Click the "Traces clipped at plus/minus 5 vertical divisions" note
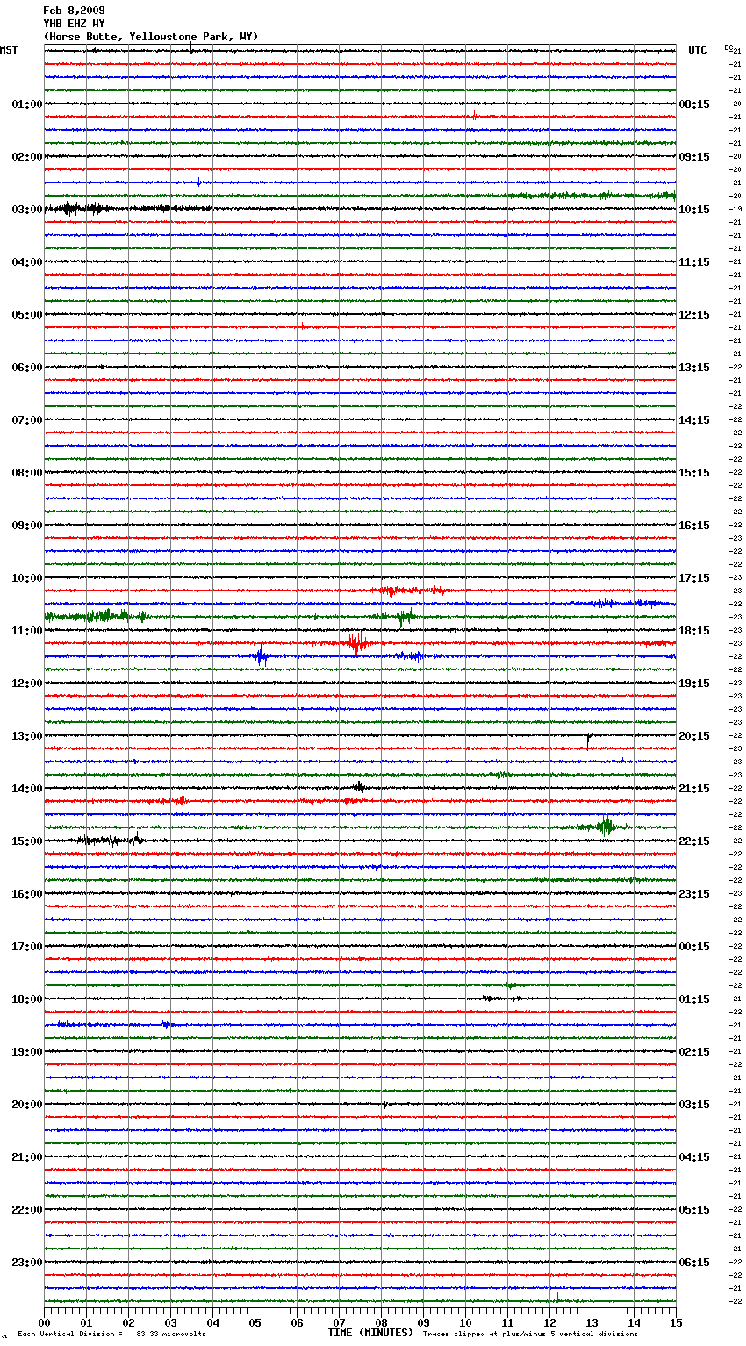 [x=530, y=1335]
